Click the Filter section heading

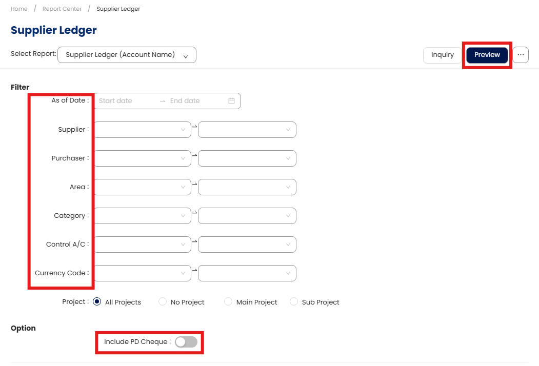(20, 87)
